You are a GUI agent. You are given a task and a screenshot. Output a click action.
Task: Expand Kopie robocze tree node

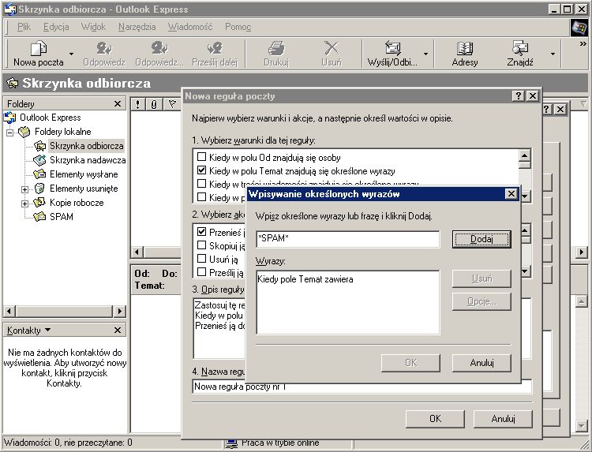[24, 204]
